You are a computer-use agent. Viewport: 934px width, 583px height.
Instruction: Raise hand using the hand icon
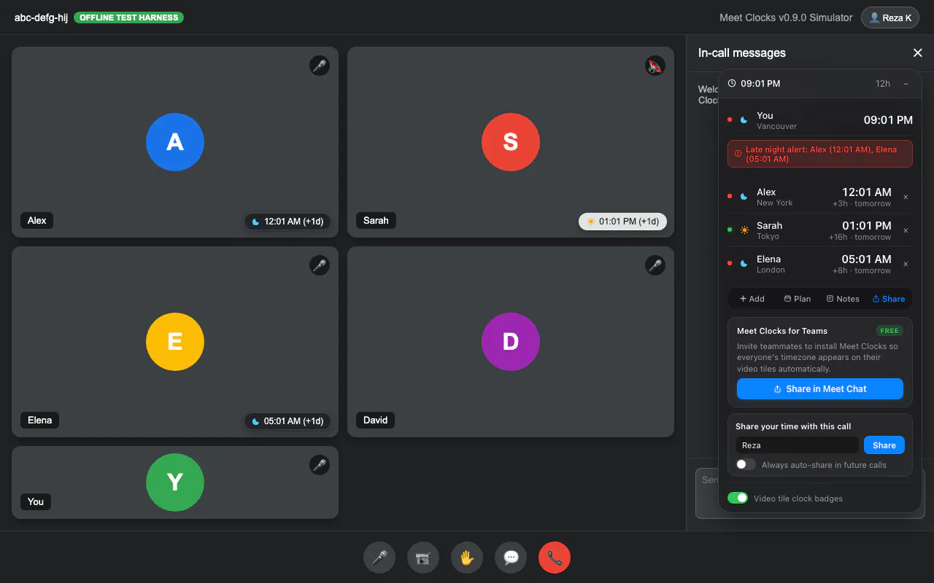click(467, 558)
